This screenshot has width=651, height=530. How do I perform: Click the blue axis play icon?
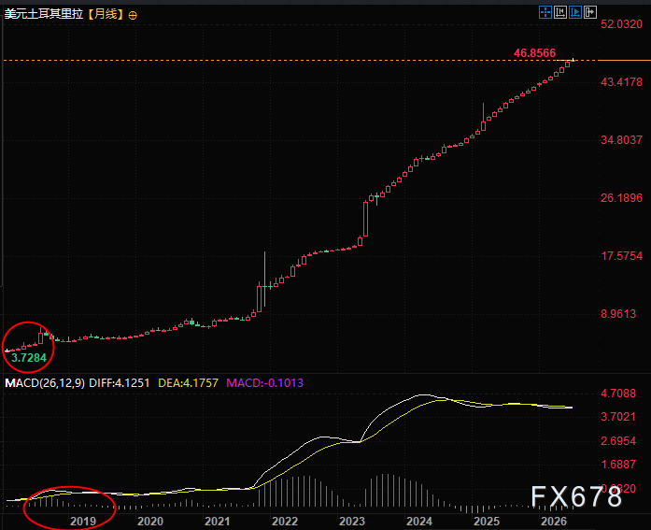tap(575, 12)
